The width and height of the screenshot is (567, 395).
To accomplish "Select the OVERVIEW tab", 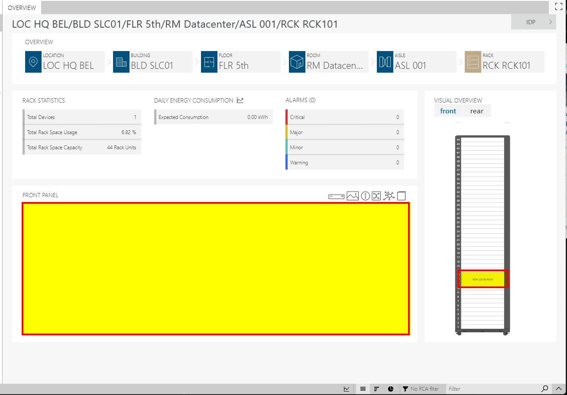I will point(22,8).
